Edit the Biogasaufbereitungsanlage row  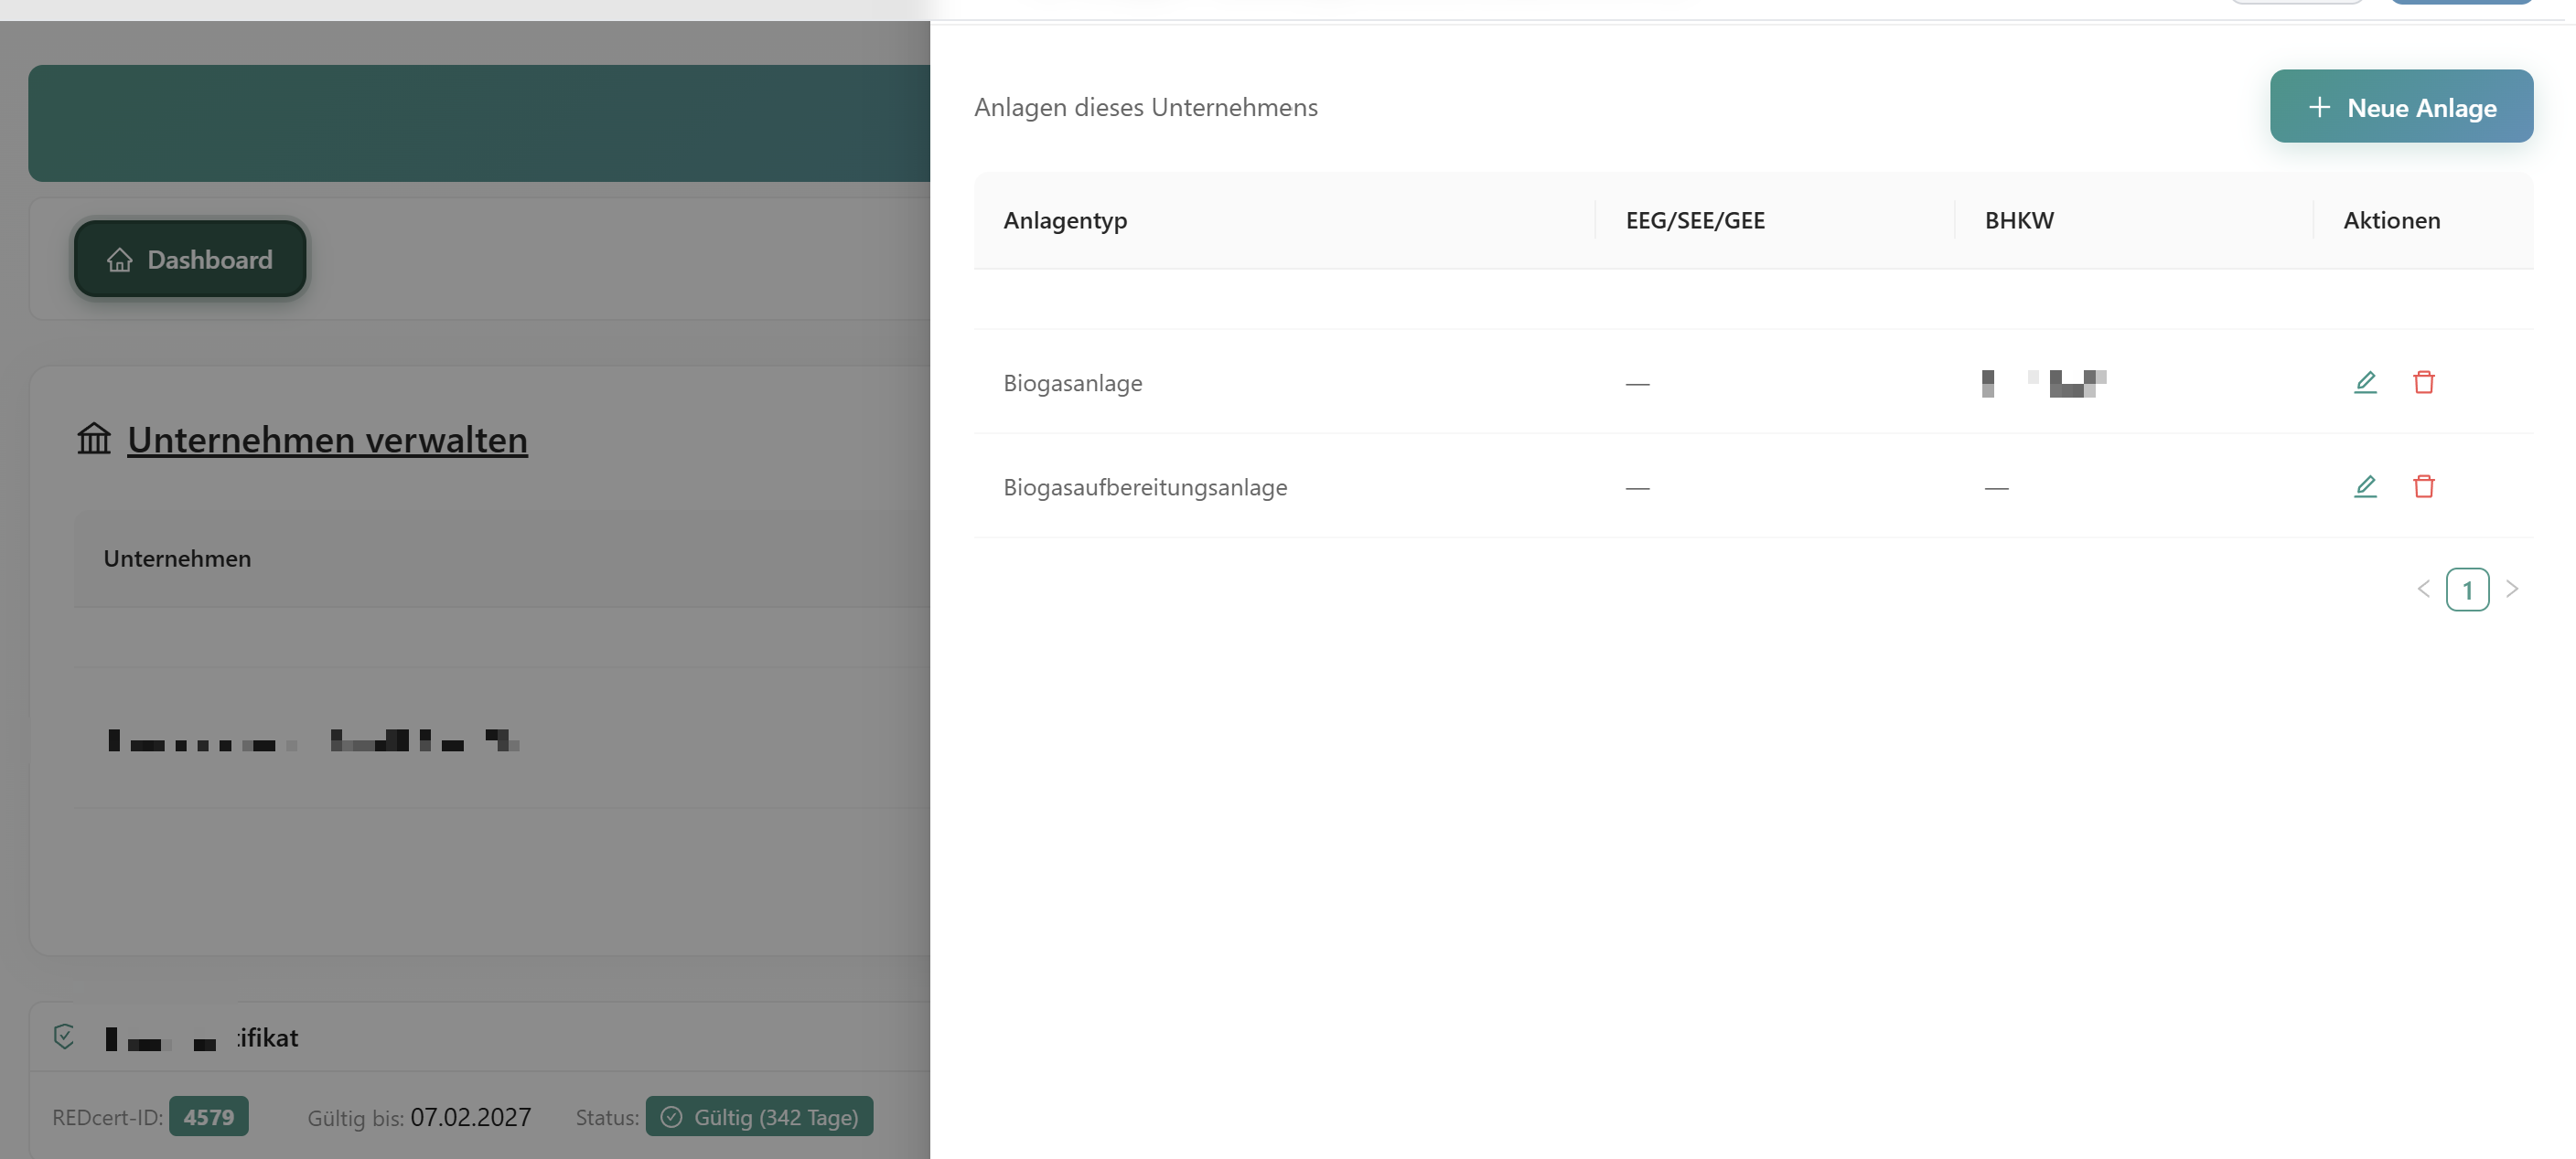(2364, 486)
